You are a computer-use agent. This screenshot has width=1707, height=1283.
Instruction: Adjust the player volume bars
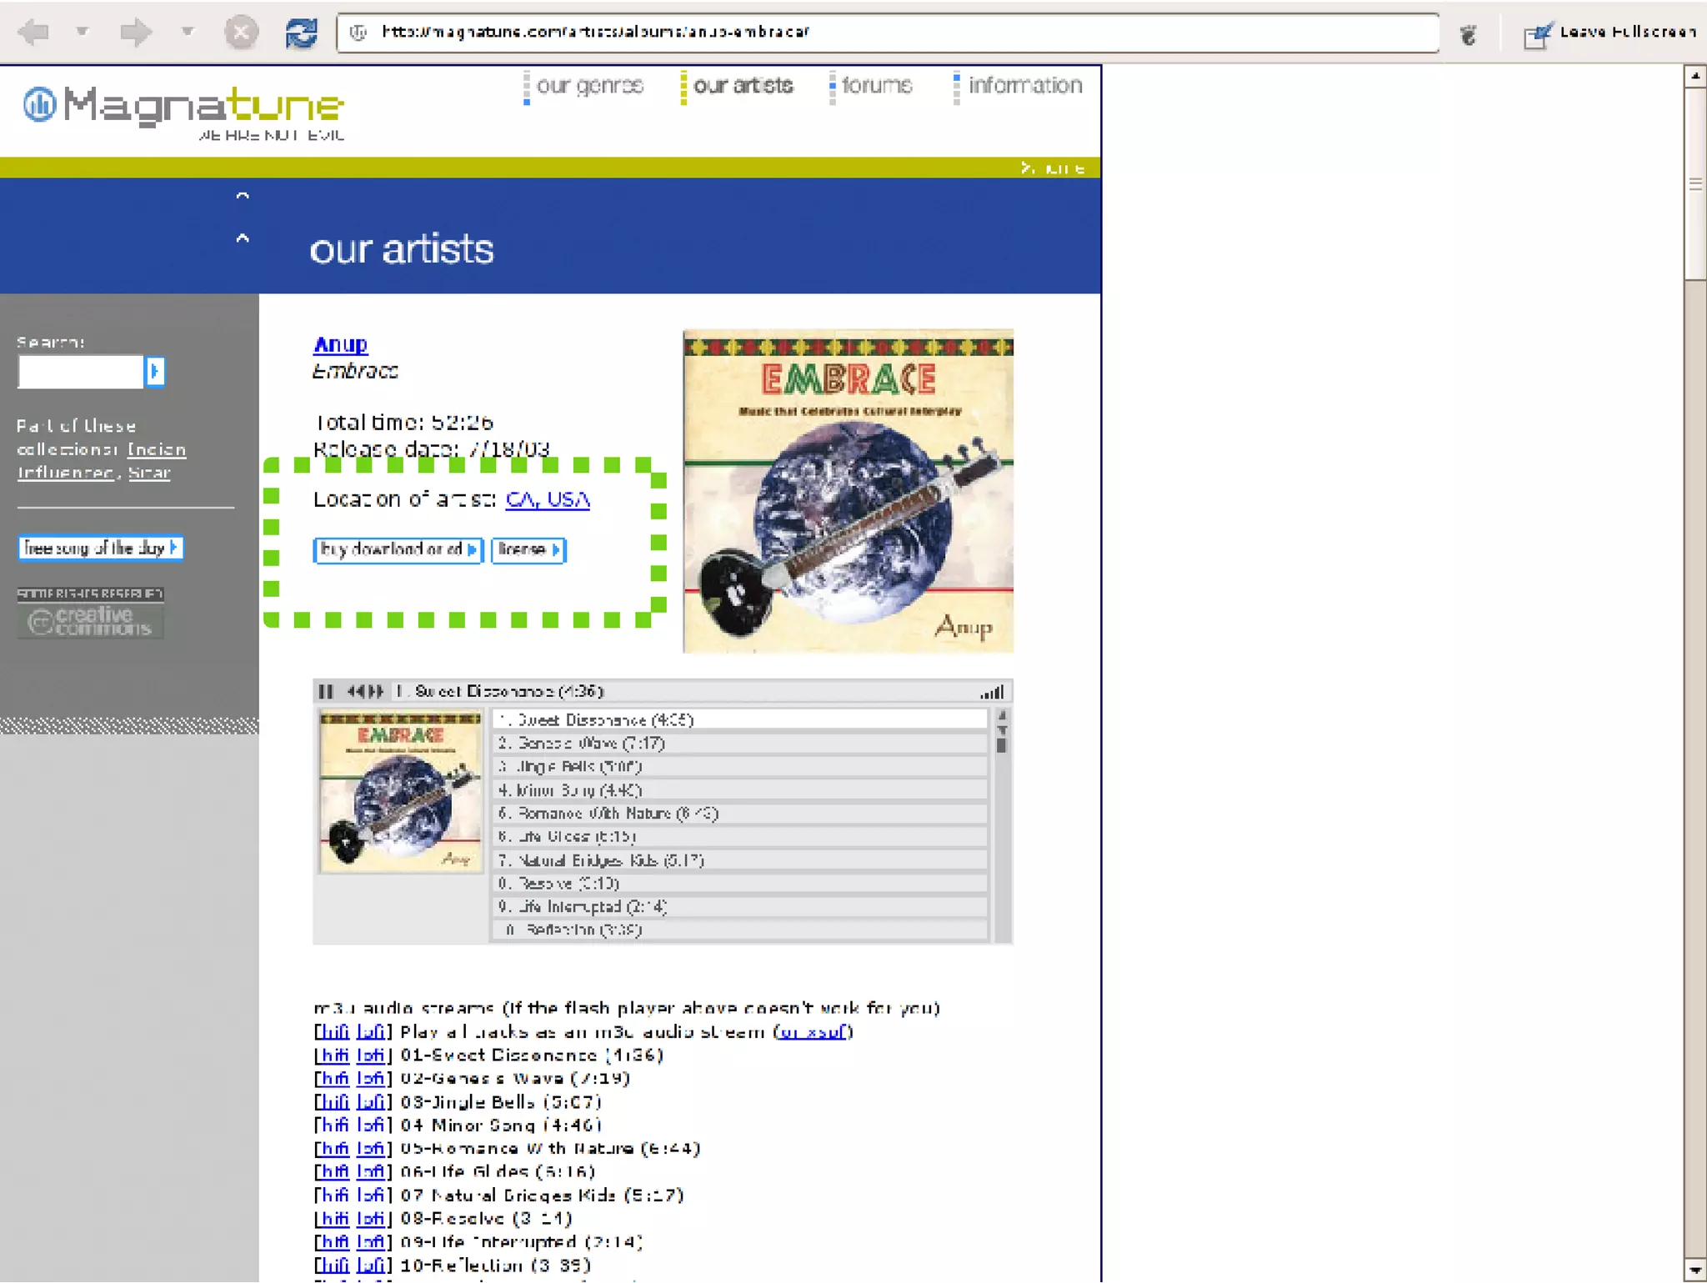pos(992,692)
